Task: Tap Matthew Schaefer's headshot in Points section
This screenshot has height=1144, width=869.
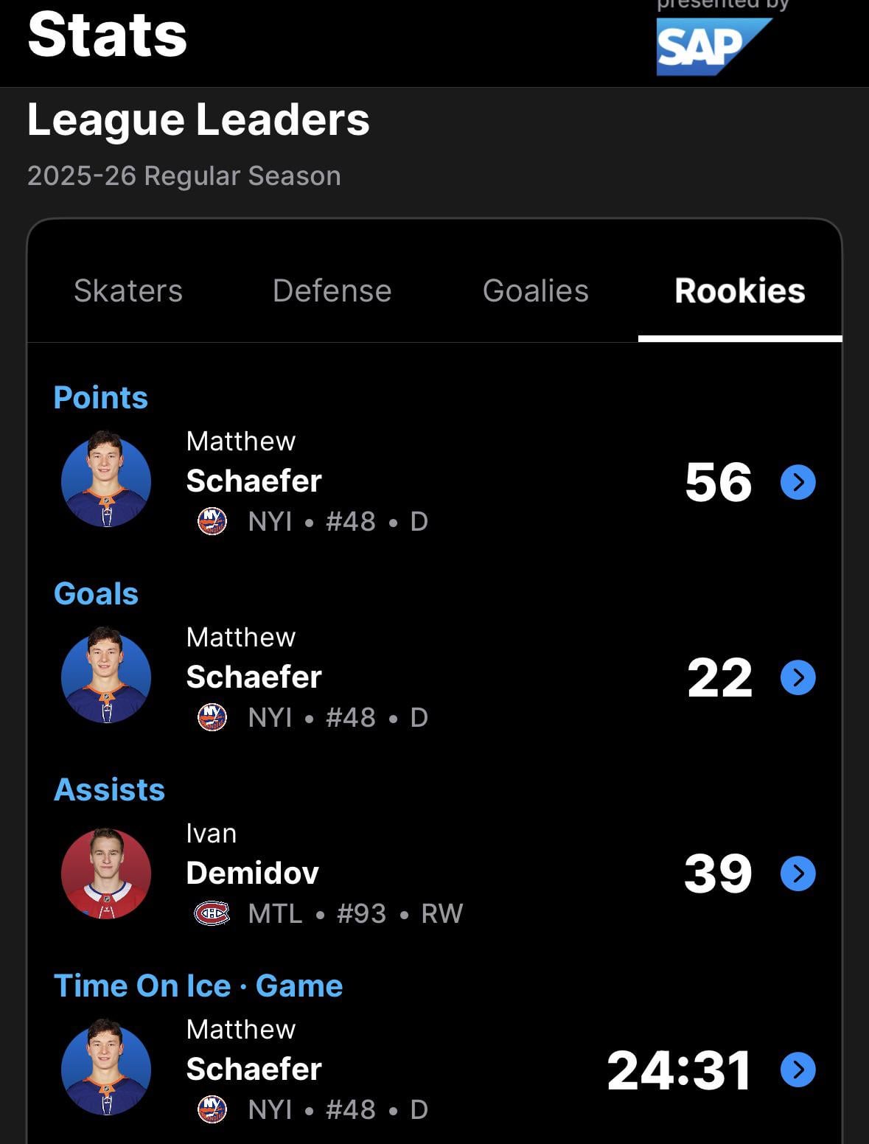Action: click(x=106, y=481)
